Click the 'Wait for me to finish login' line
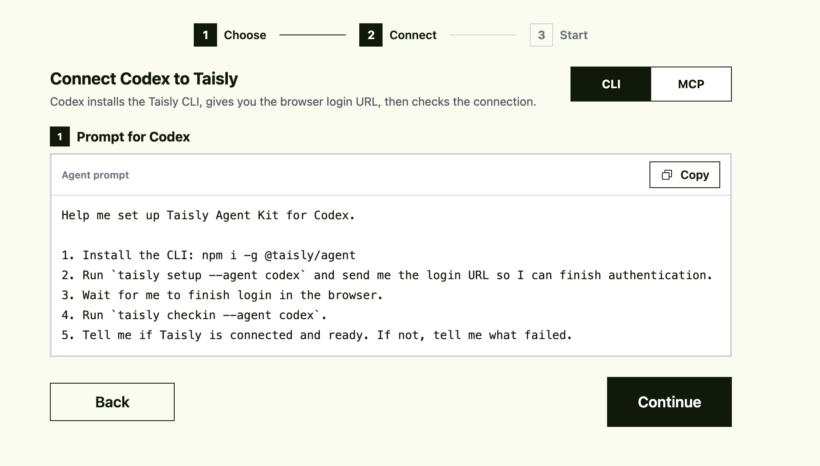Image resolution: width=820 pixels, height=466 pixels. (222, 295)
